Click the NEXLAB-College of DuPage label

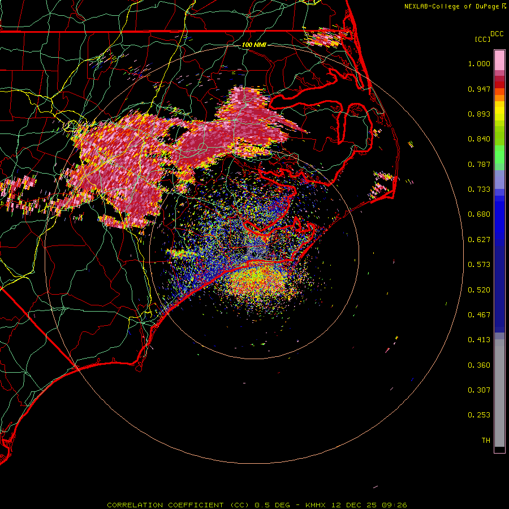tap(455, 6)
